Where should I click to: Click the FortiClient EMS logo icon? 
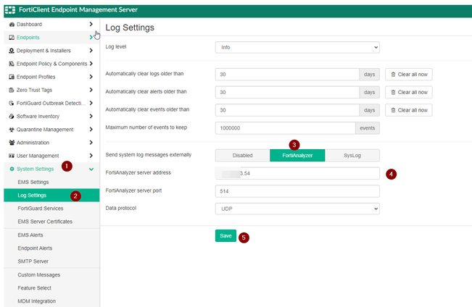[10, 10]
